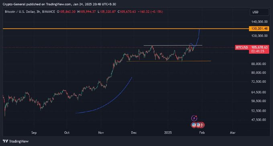Click the 120,000.00 price axis label
This screenshot has height=146, width=273.
pyautogui.click(x=259, y=36)
